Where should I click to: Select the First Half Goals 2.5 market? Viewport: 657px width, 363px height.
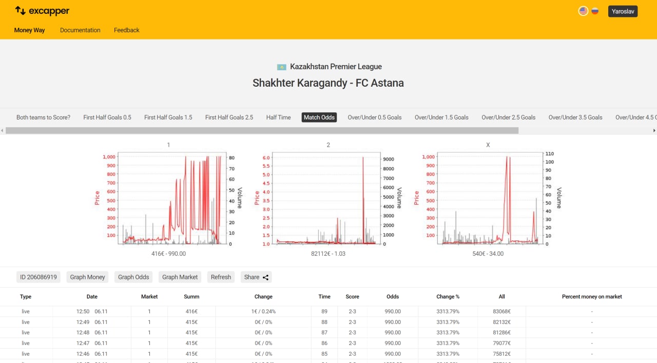click(229, 117)
